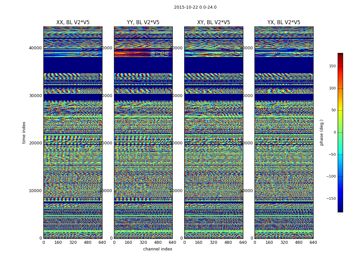Select the "YY, BL V2*V5" panel title
The width and height of the screenshot is (348, 265).
(143, 23)
